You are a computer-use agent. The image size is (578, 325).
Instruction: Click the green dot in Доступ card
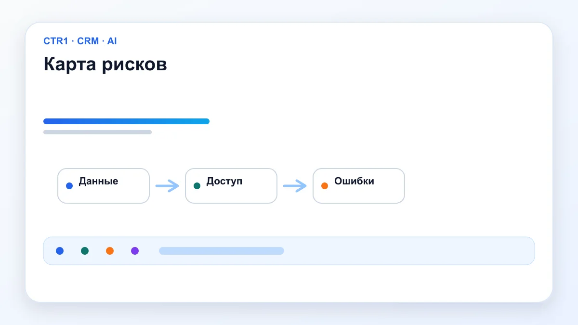pyautogui.click(x=197, y=186)
